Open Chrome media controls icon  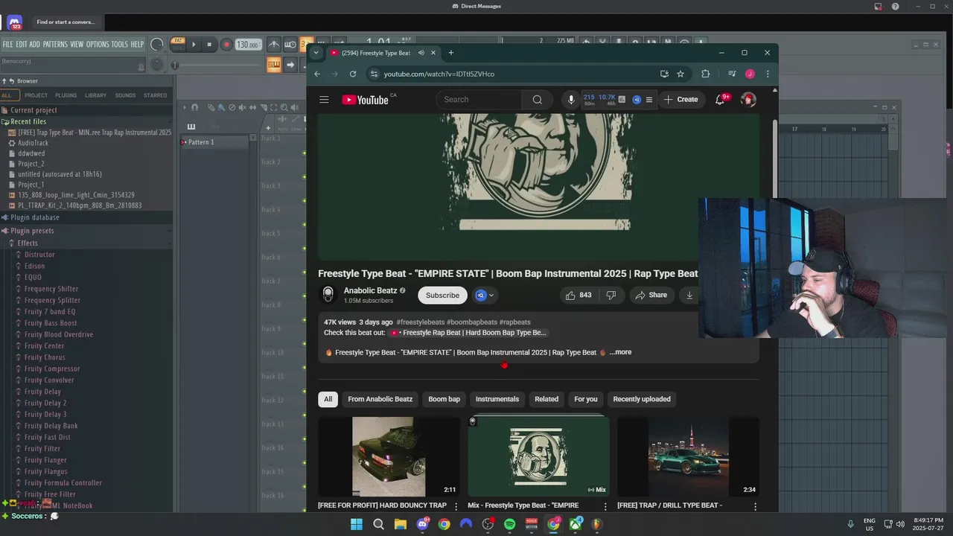click(732, 74)
